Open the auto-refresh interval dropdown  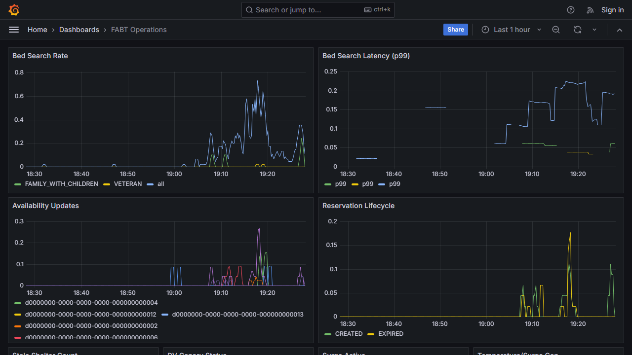point(594,30)
